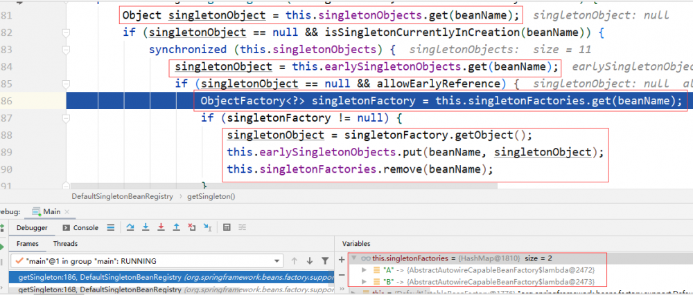Toggle code fold marker at line 87
The image size is (693, 295).
66,118
